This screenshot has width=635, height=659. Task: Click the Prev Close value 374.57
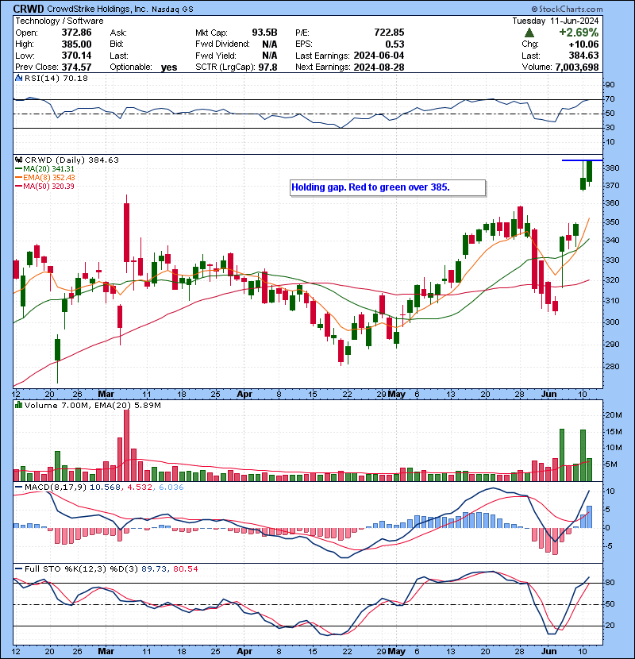click(76, 67)
